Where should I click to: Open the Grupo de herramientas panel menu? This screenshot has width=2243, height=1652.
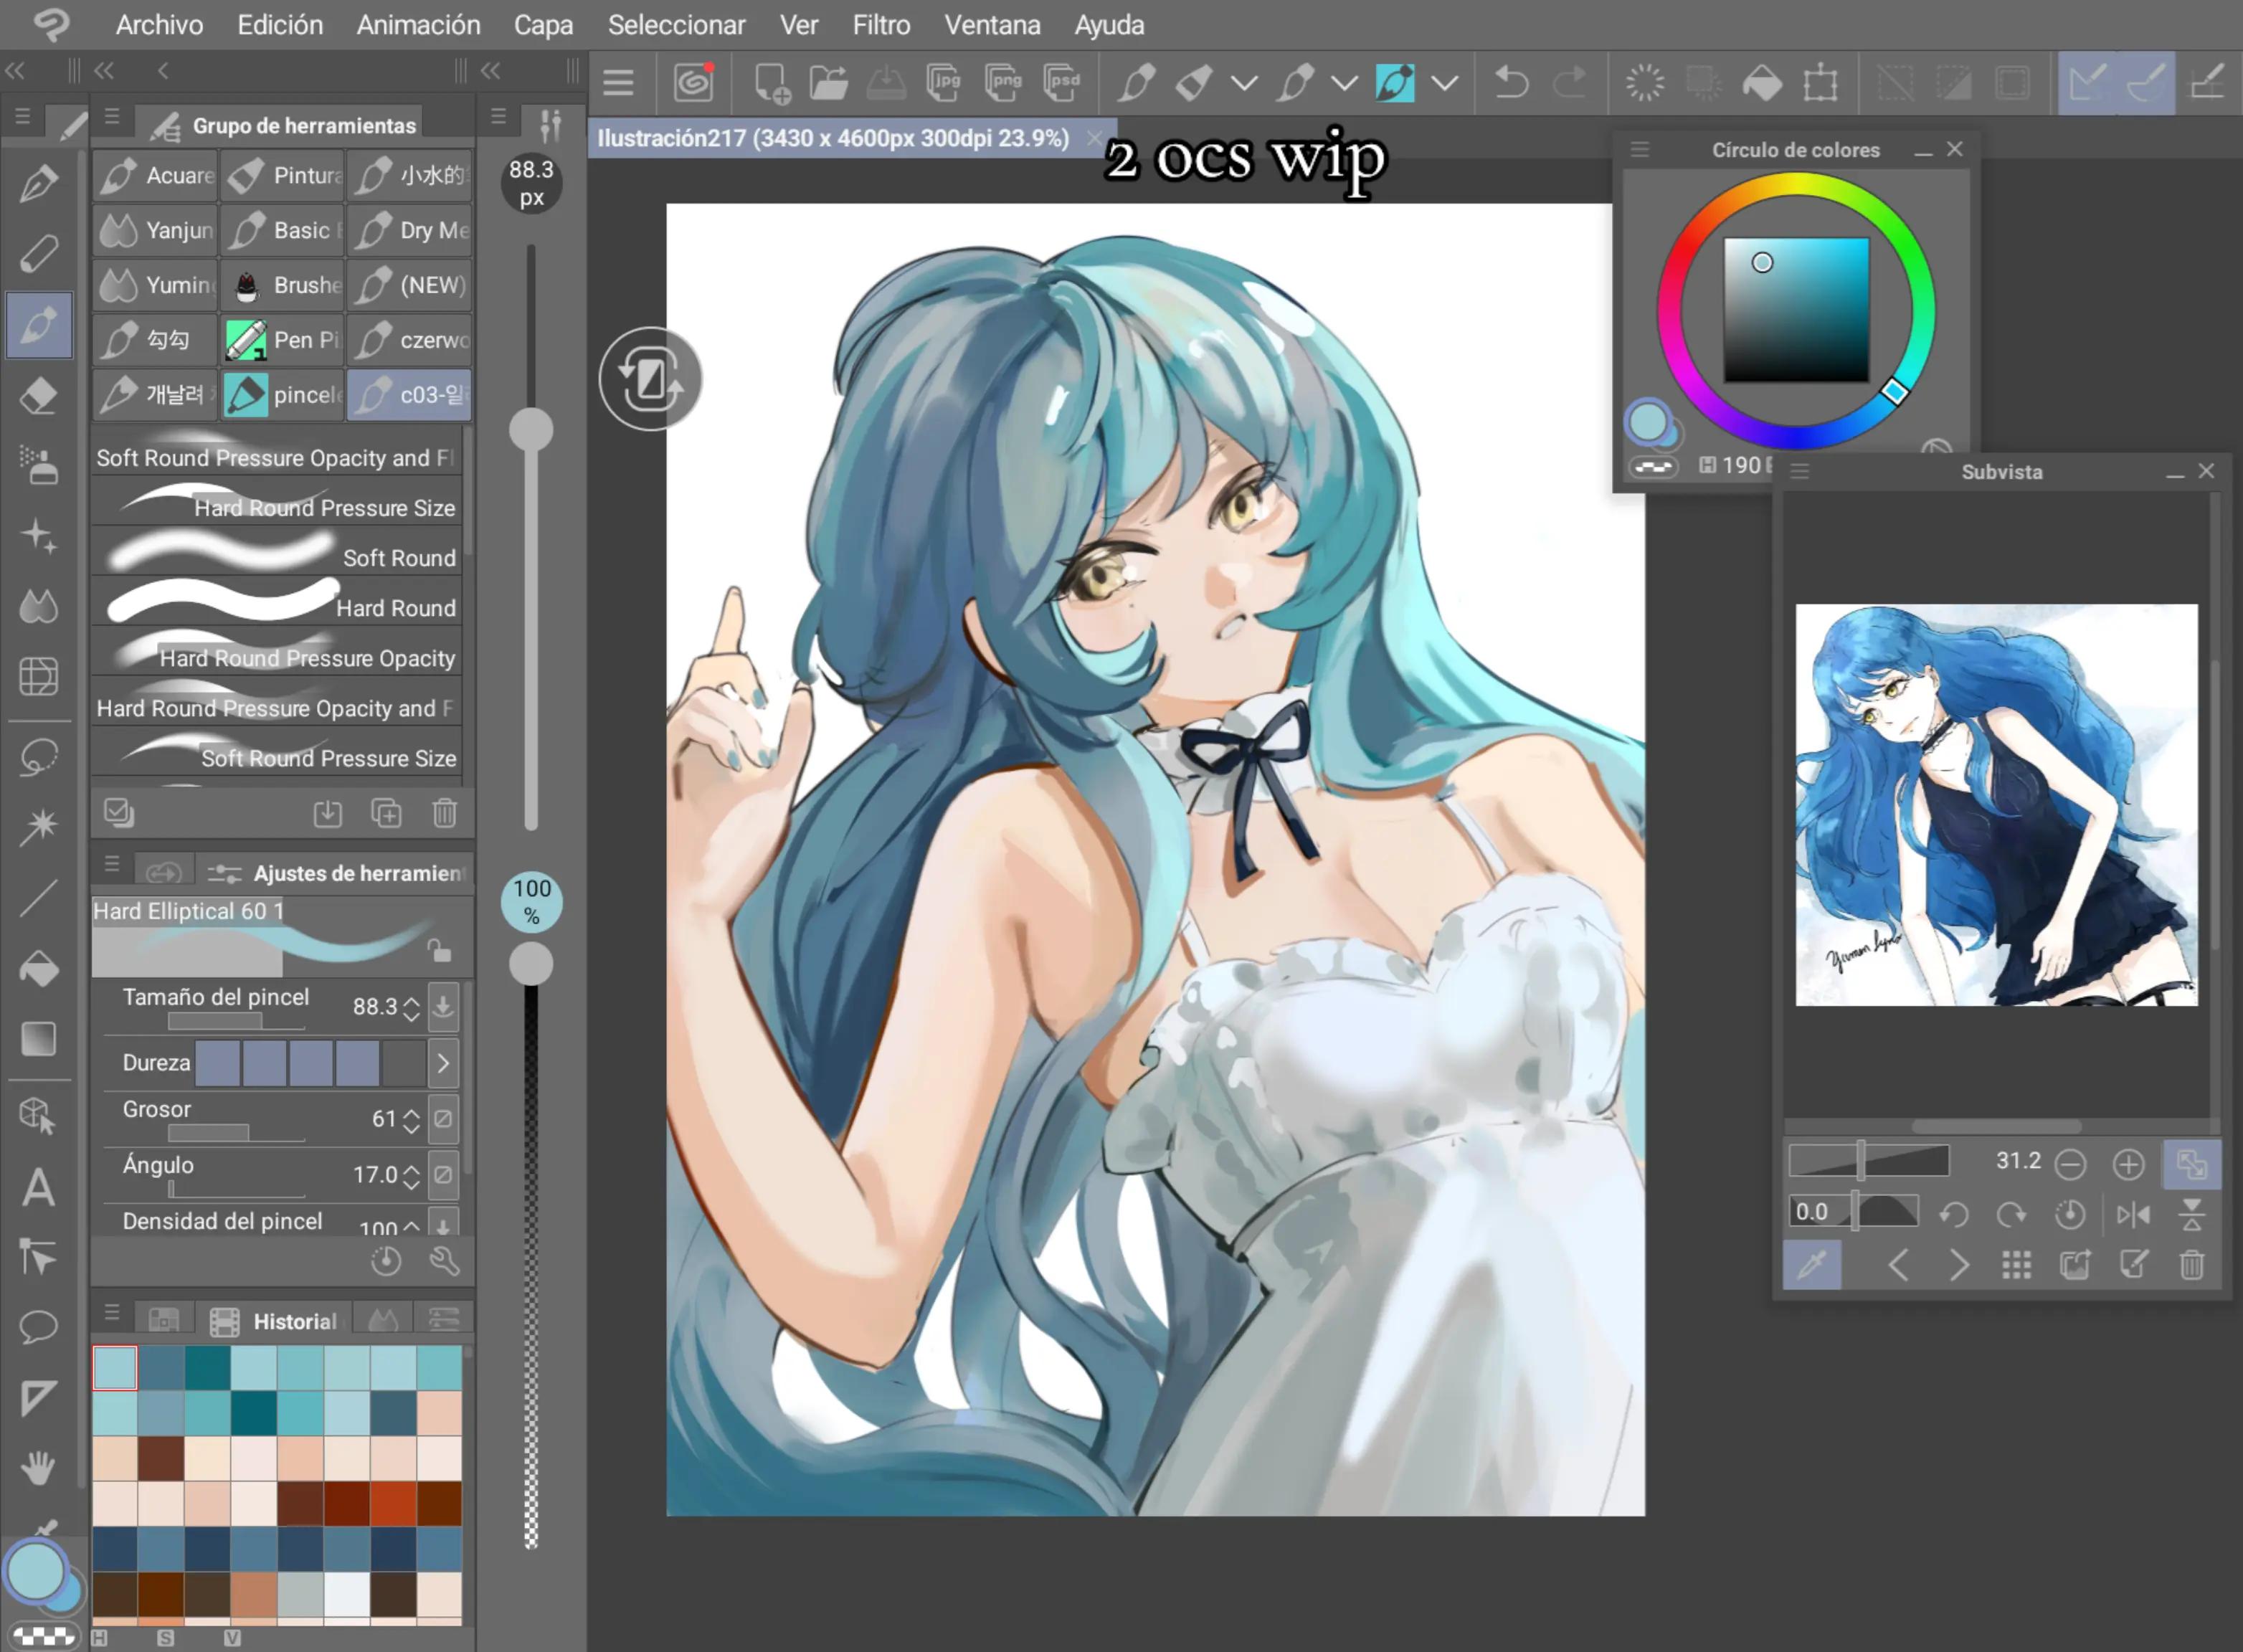click(112, 116)
